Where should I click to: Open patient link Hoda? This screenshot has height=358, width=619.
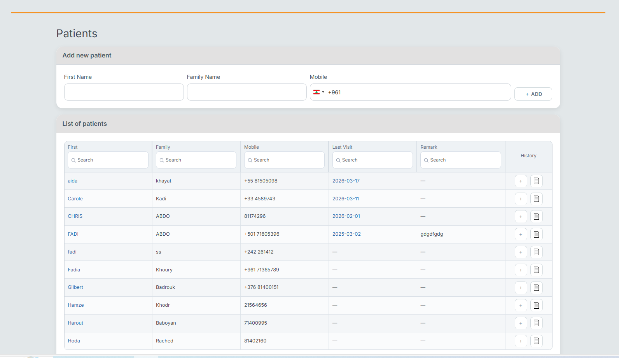click(x=74, y=341)
